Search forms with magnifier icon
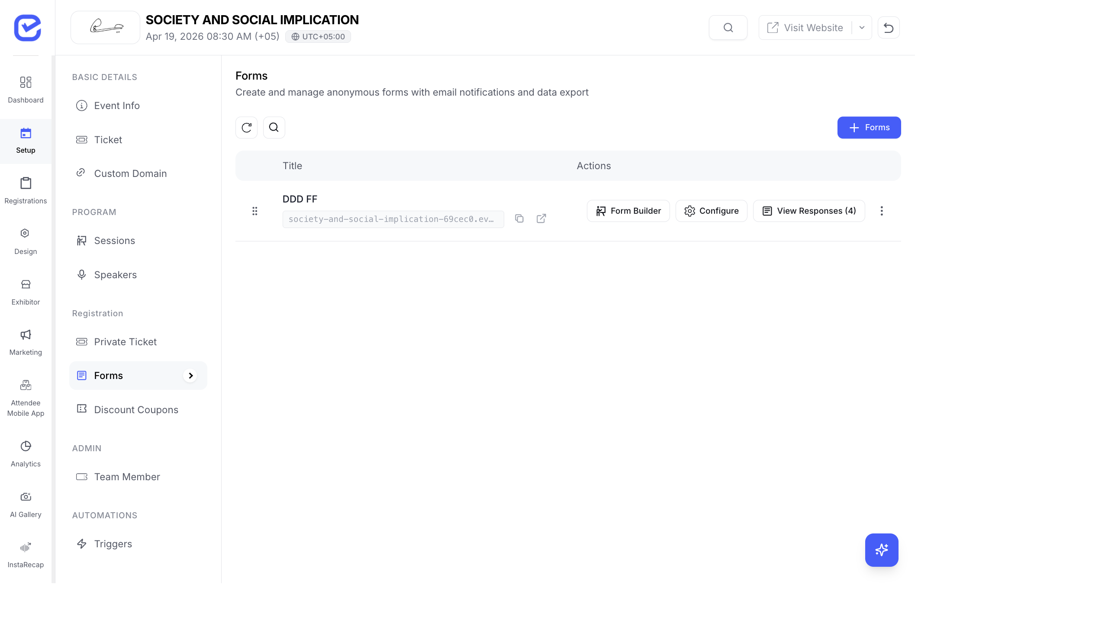 click(x=274, y=128)
